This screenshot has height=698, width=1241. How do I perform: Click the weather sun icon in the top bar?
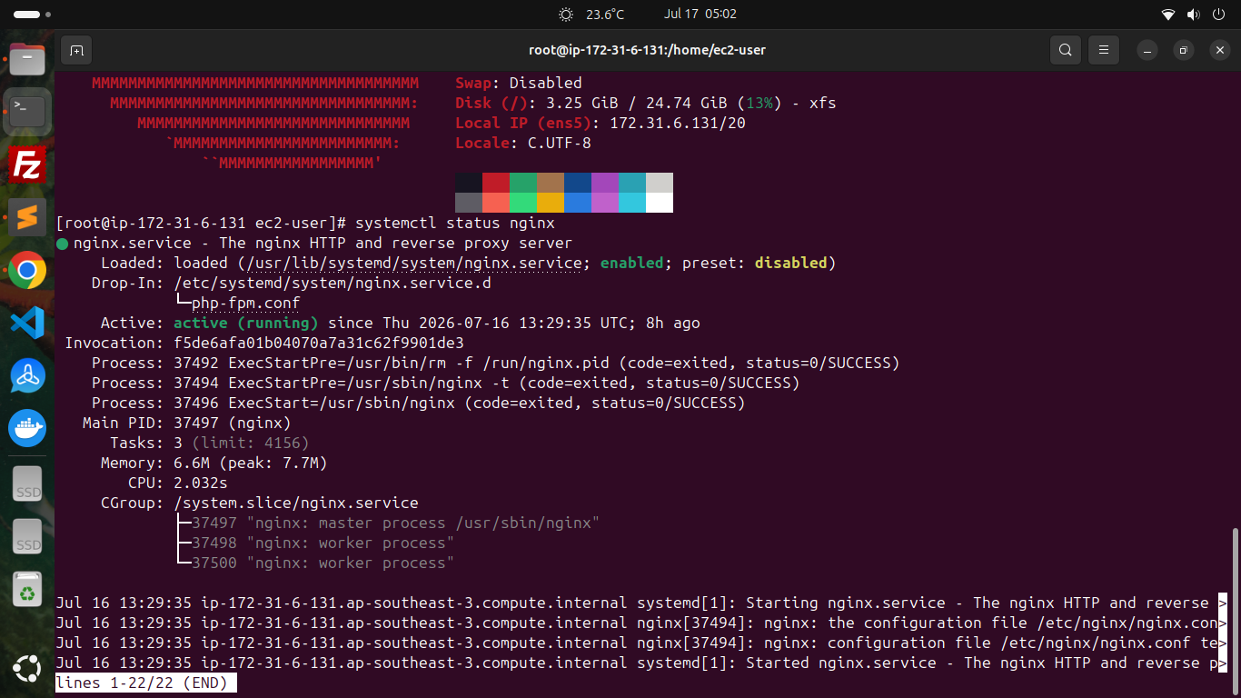point(566,15)
